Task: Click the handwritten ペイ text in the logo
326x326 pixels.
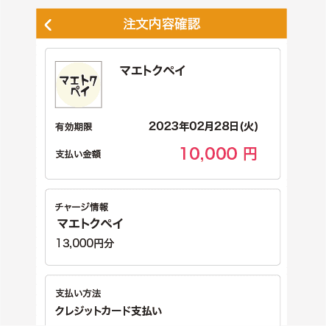Action: click(x=79, y=91)
